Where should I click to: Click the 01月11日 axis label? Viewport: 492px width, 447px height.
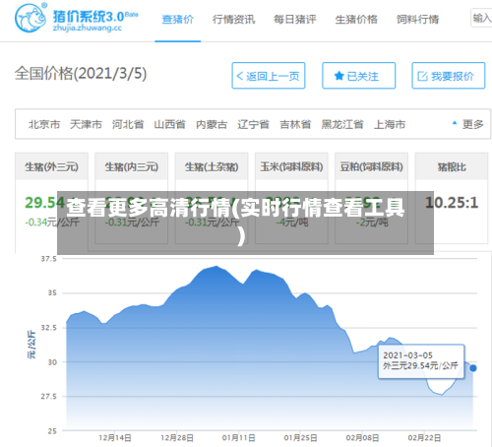(238, 438)
